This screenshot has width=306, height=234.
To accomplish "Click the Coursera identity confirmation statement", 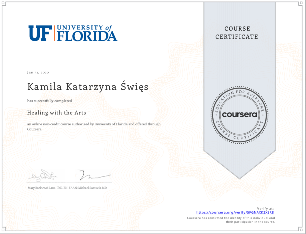I will (231, 220).
